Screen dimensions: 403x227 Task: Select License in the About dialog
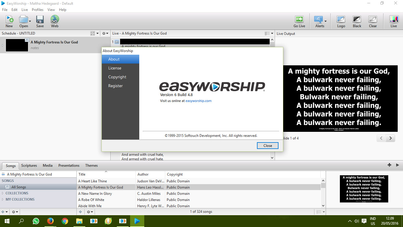120,68
